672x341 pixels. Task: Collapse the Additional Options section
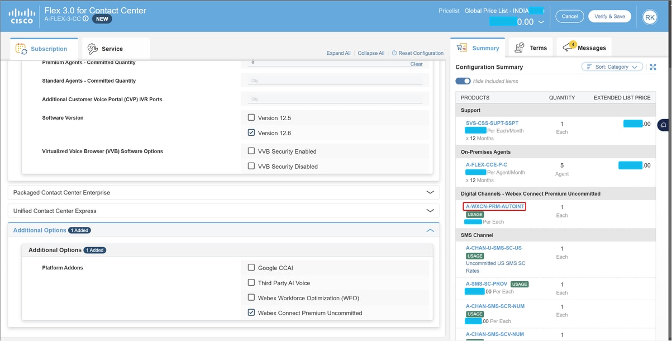[x=430, y=230]
